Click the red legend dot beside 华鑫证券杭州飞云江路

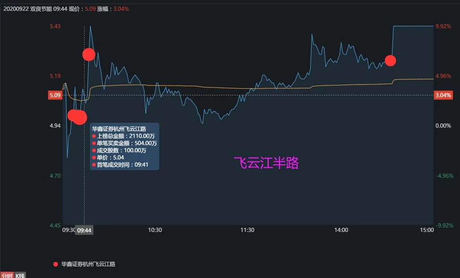coord(56,264)
